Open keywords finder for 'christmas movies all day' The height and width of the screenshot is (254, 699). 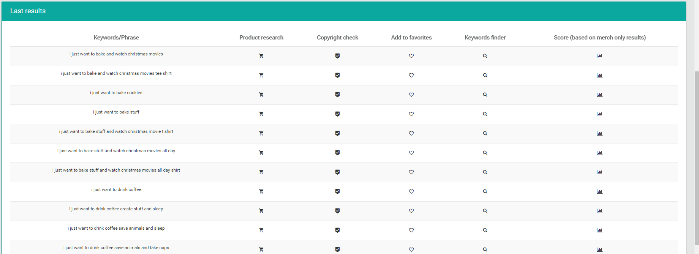point(485,153)
